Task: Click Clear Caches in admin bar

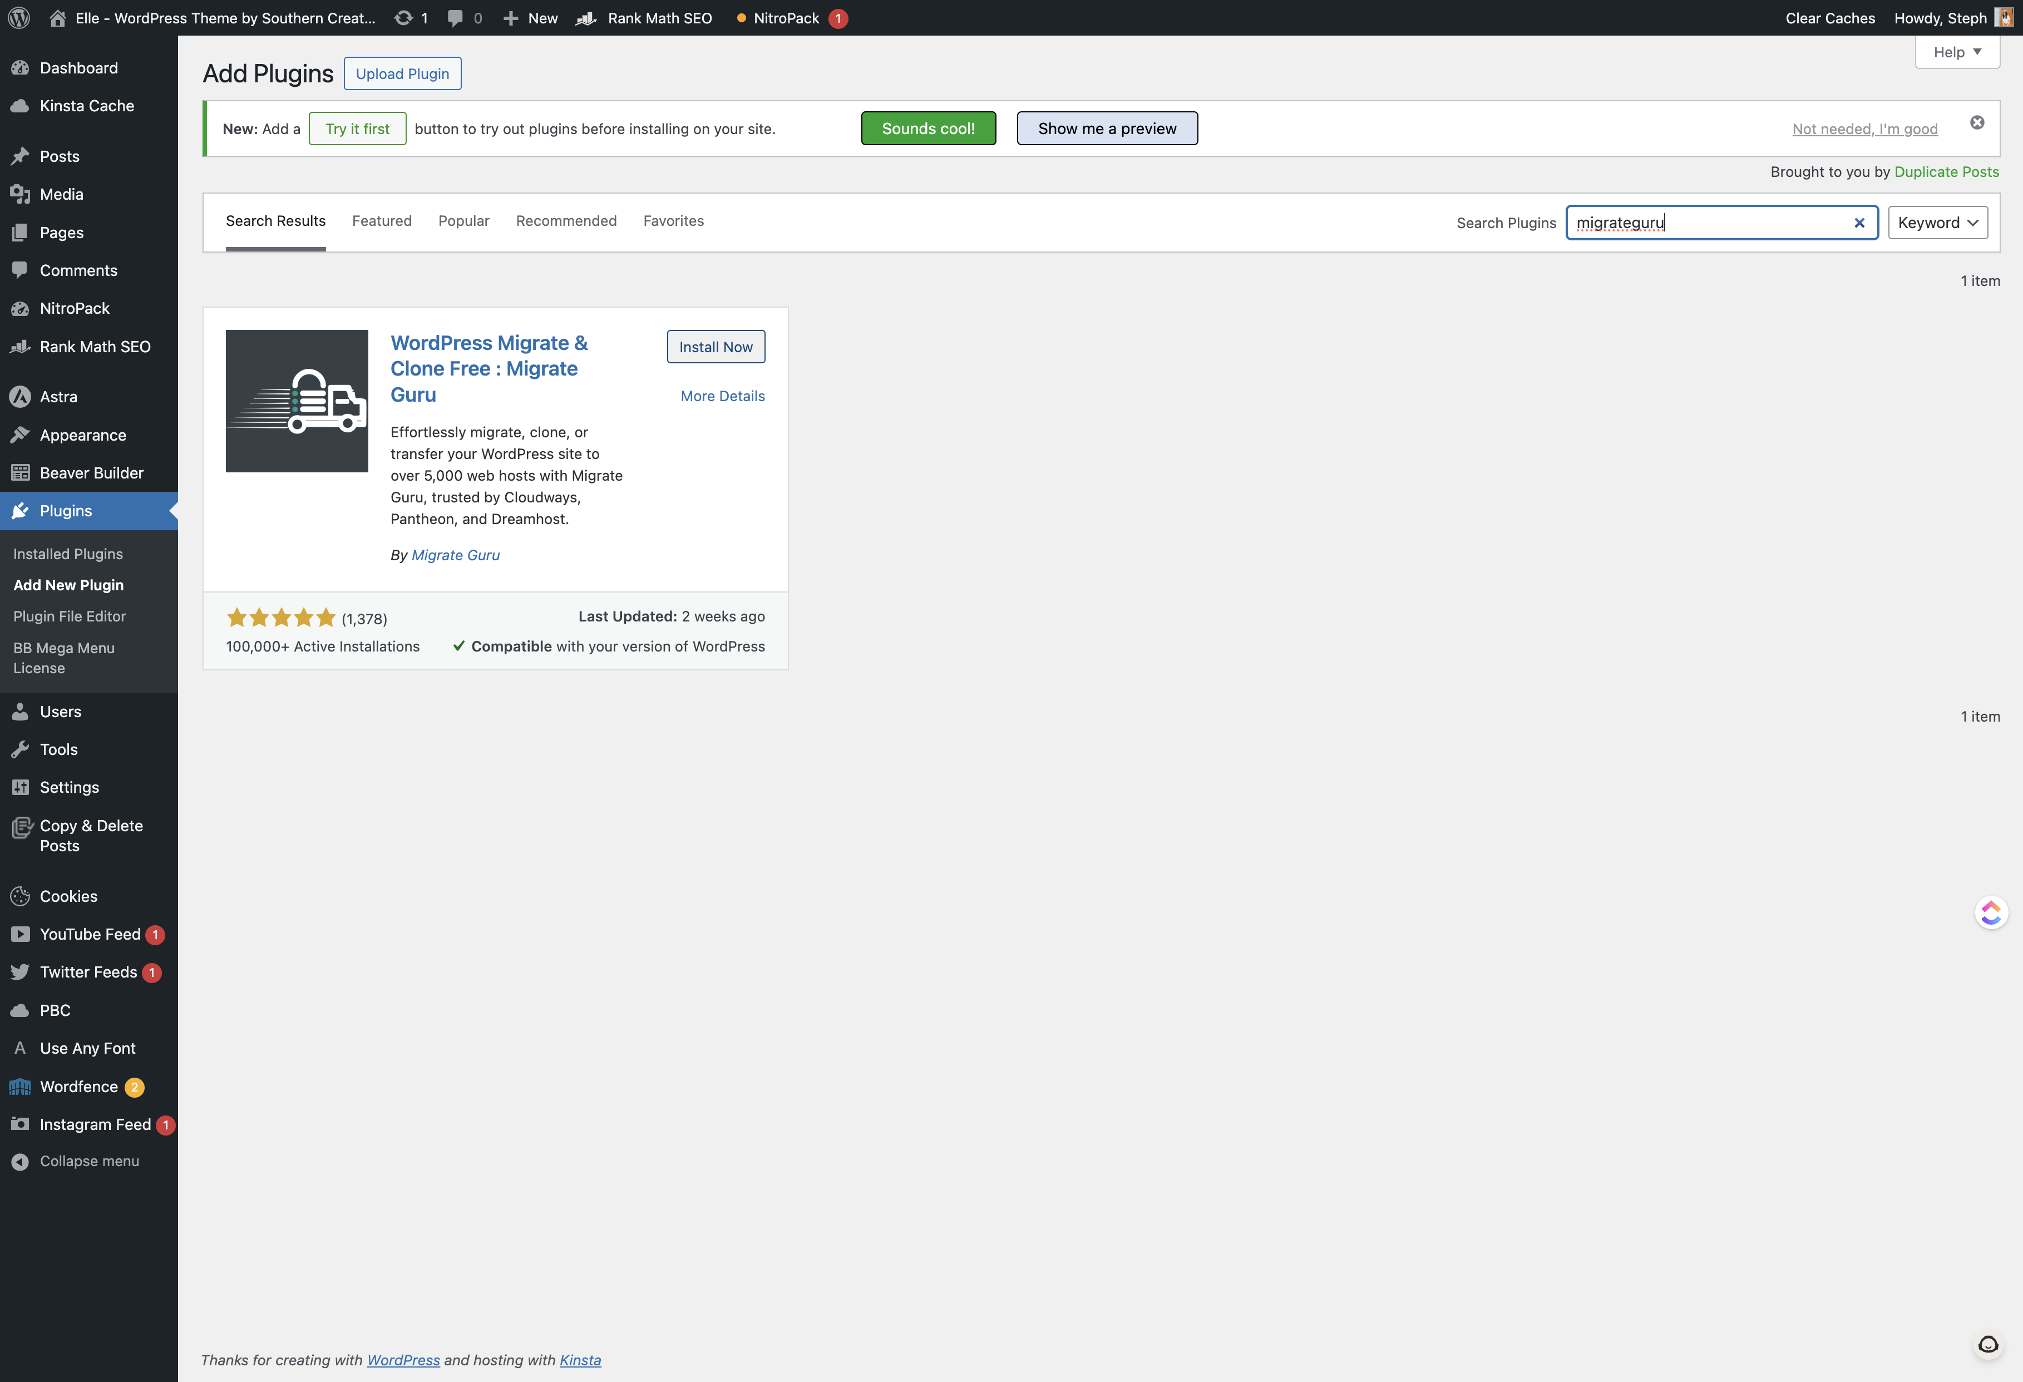Action: [x=1830, y=18]
